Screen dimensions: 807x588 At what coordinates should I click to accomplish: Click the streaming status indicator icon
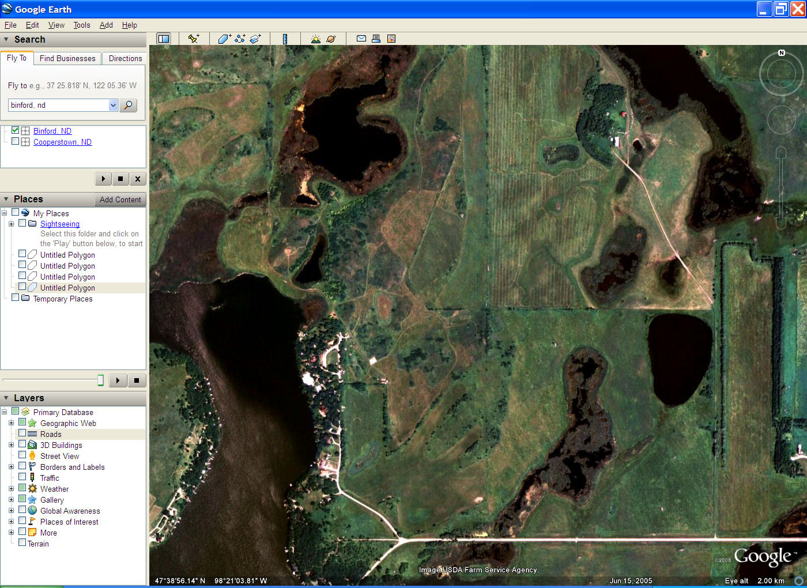coord(799,581)
